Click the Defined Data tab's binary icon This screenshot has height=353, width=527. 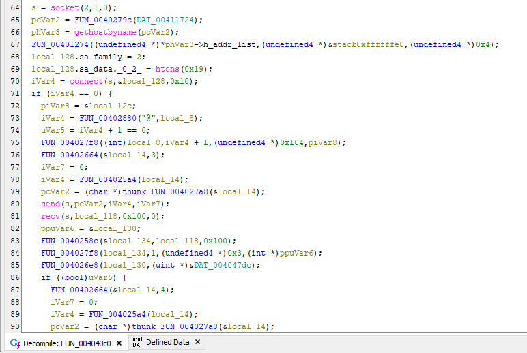[137, 343]
